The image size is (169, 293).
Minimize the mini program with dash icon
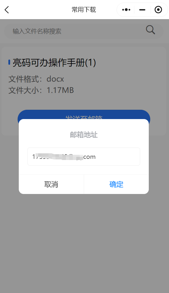click(x=142, y=10)
